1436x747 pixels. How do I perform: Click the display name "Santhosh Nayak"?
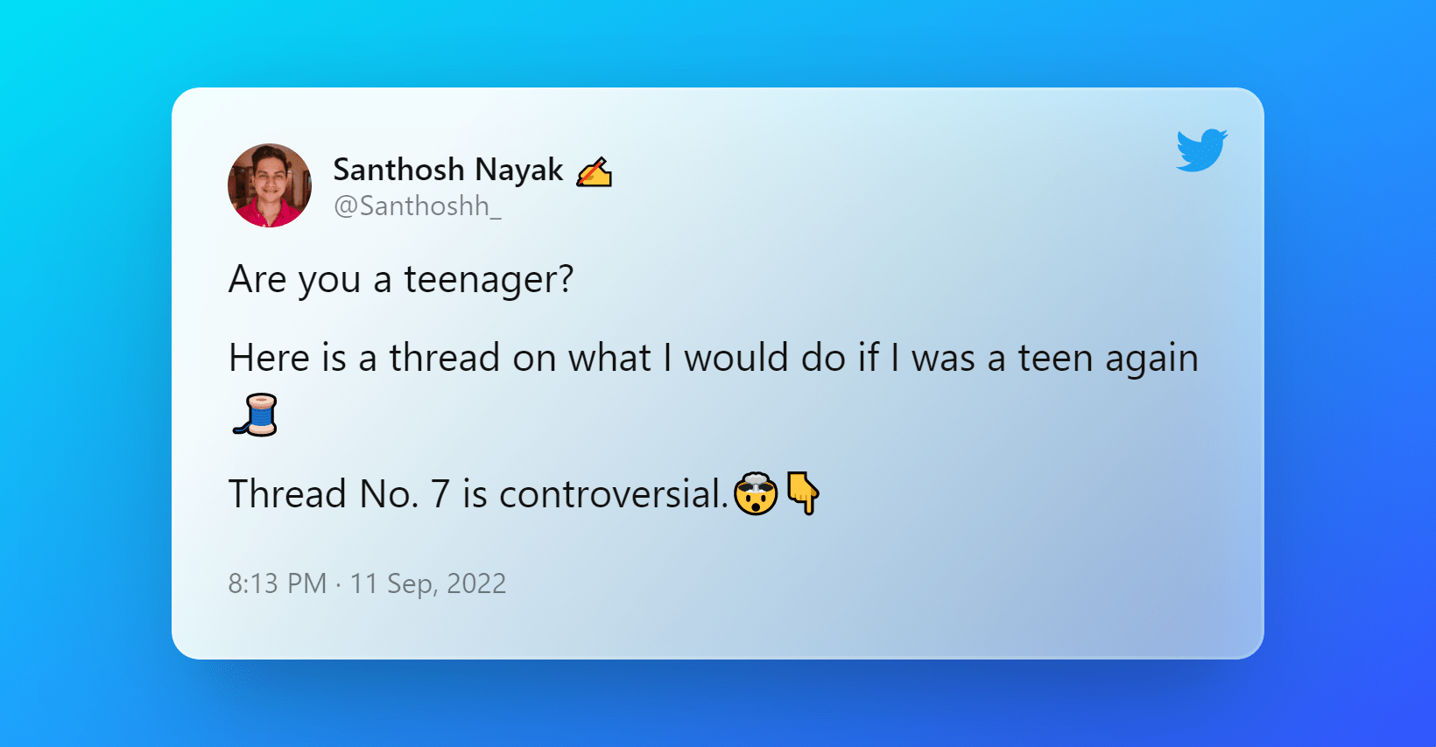(447, 170)
